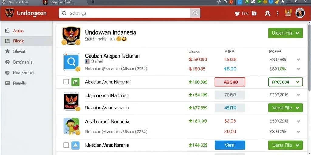Open the RPOSI004 dropdown

tap(285, 82)
